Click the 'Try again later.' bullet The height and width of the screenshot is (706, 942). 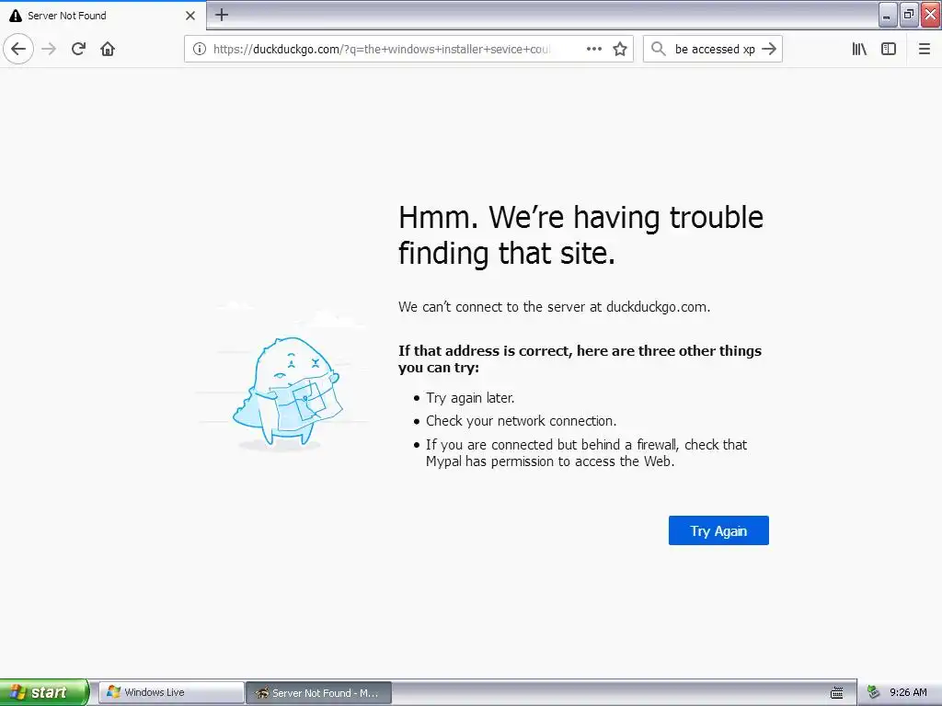(470, 398)
